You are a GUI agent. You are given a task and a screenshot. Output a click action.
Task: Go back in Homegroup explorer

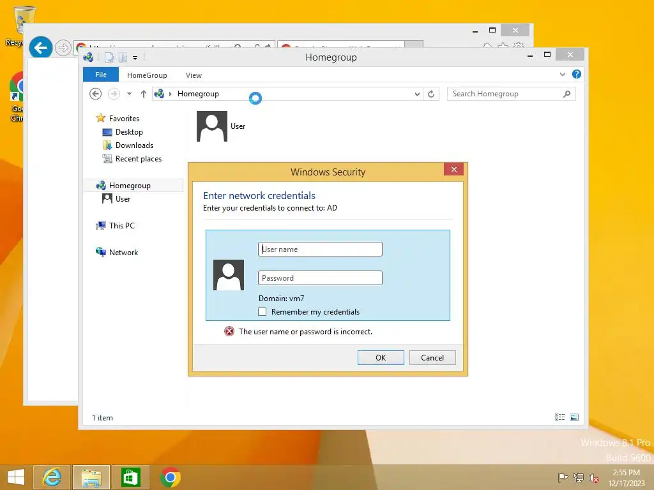pyautogui.click(x=96, y=94)
